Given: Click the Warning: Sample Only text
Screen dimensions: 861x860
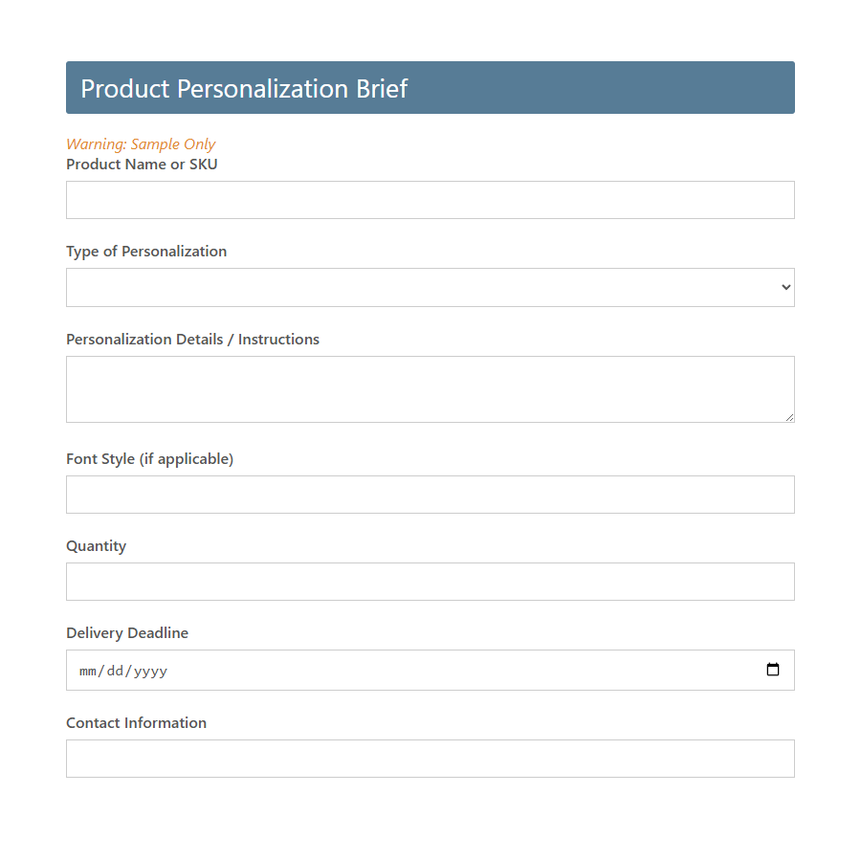Looking at the screenshot, I should (141, 143).
